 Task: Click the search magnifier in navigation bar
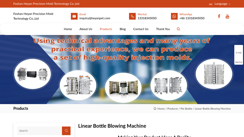(178, 29)
